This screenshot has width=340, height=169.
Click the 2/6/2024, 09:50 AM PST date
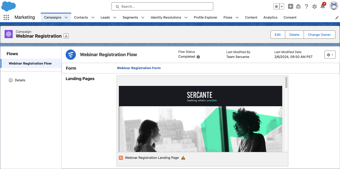point(293,57)
